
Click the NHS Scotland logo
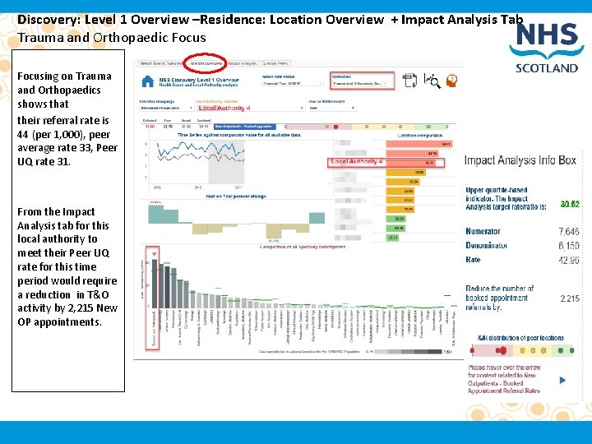click(x=547, y=48)
